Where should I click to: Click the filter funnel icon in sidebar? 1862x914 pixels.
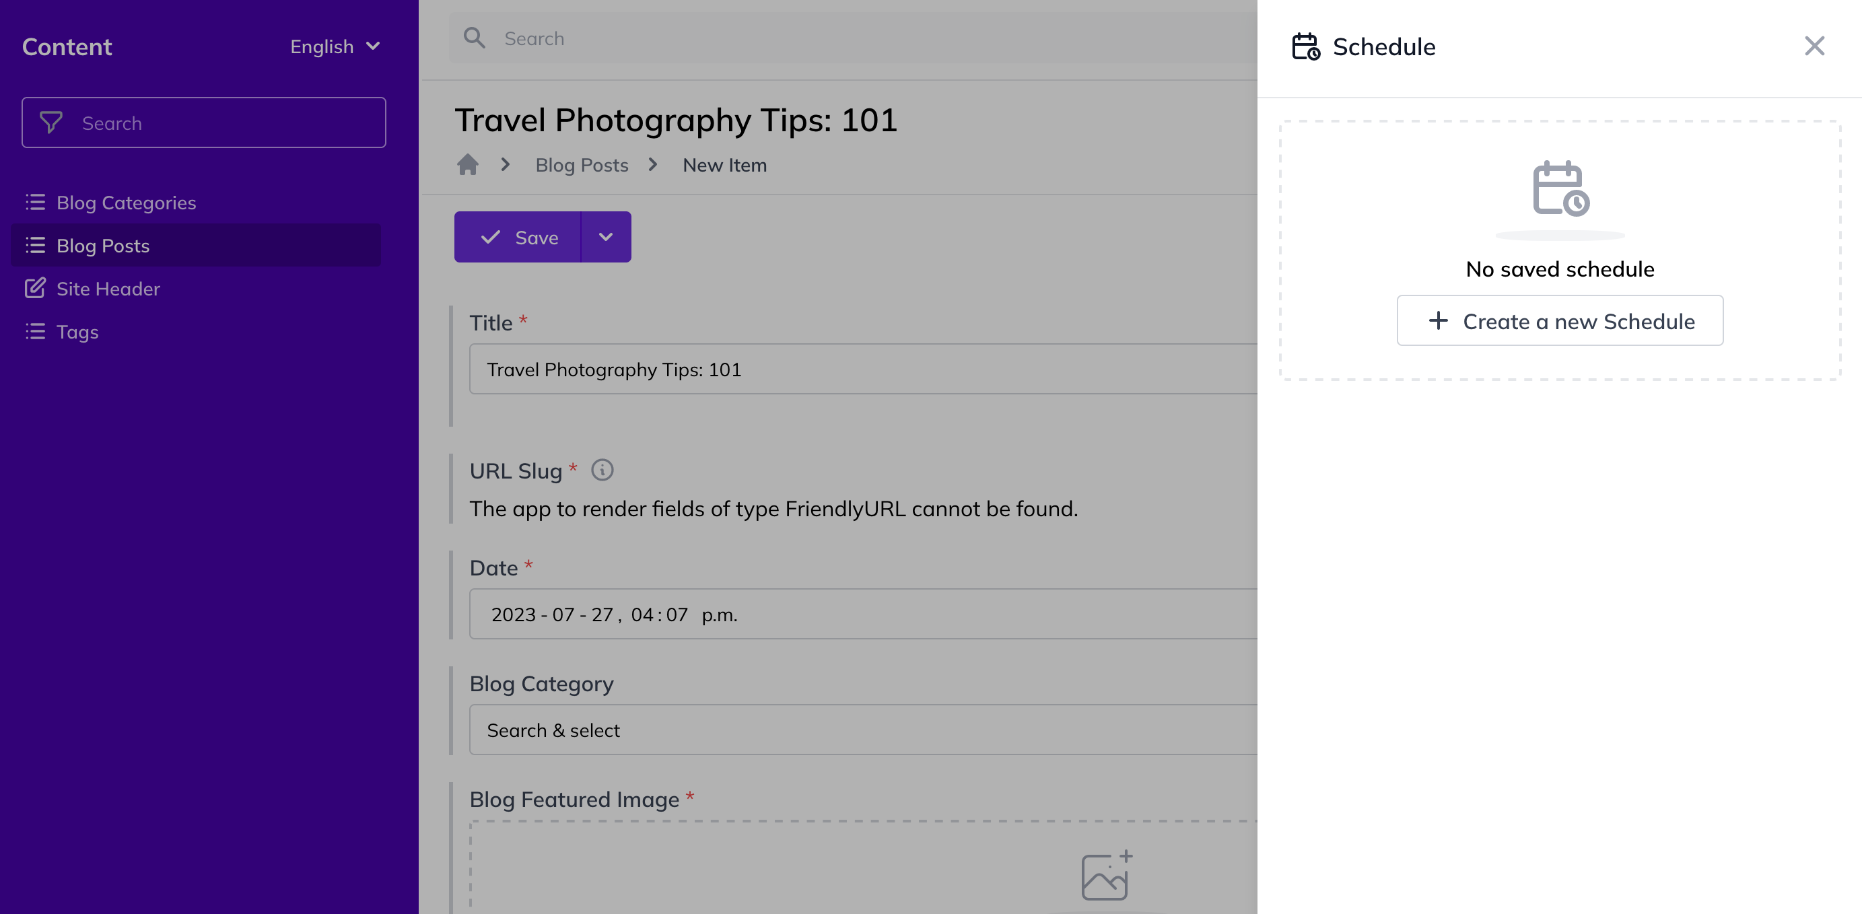click(50, 122)
